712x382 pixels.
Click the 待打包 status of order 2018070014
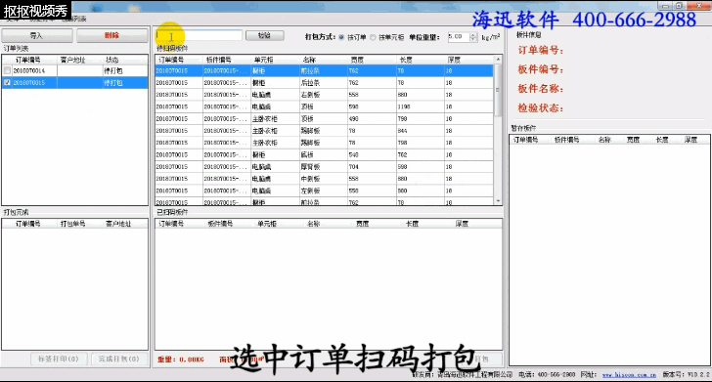tap(113, 70)
